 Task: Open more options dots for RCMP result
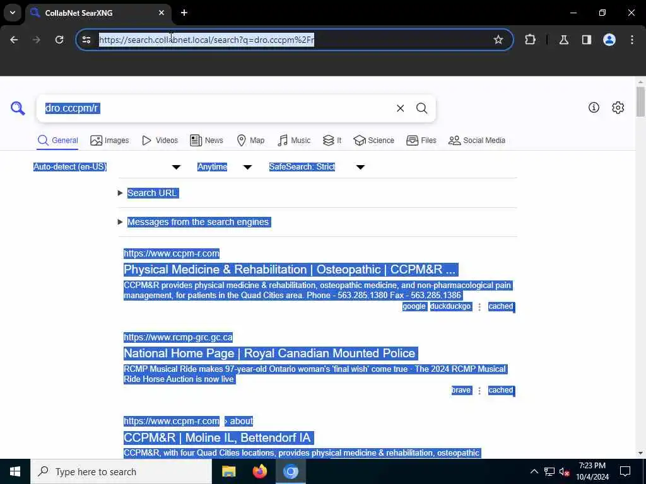[479, 391]
